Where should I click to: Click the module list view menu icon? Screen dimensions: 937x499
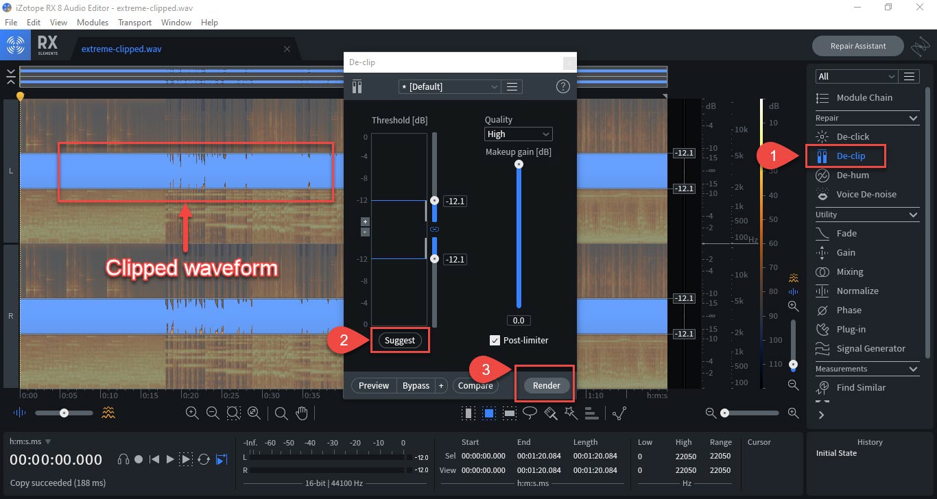(910, 76)
